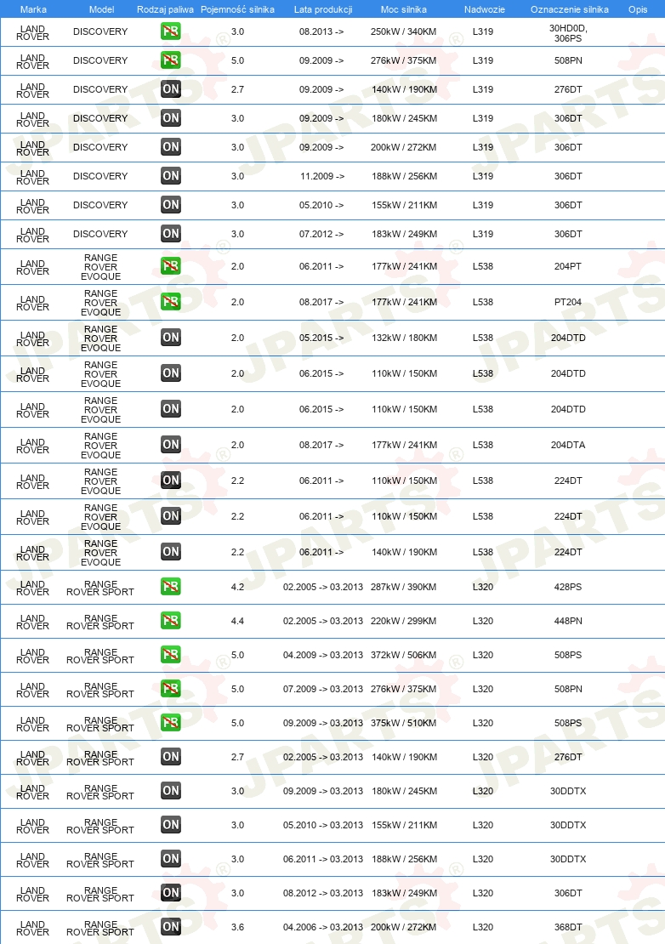Click the date range 04.2009 -> 03.2013
This screenshot has height=944, width=665.
(x=323, y=655)
